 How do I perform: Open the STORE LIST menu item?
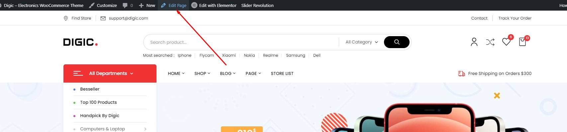point(282,73)
